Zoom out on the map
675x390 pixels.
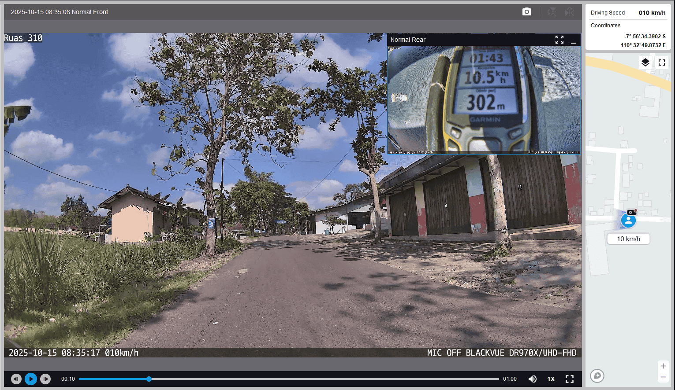(x=663, y=377)
